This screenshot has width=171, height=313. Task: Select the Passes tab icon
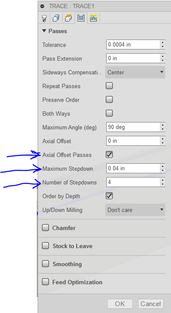pyautogui.click(x=81, y=18)
